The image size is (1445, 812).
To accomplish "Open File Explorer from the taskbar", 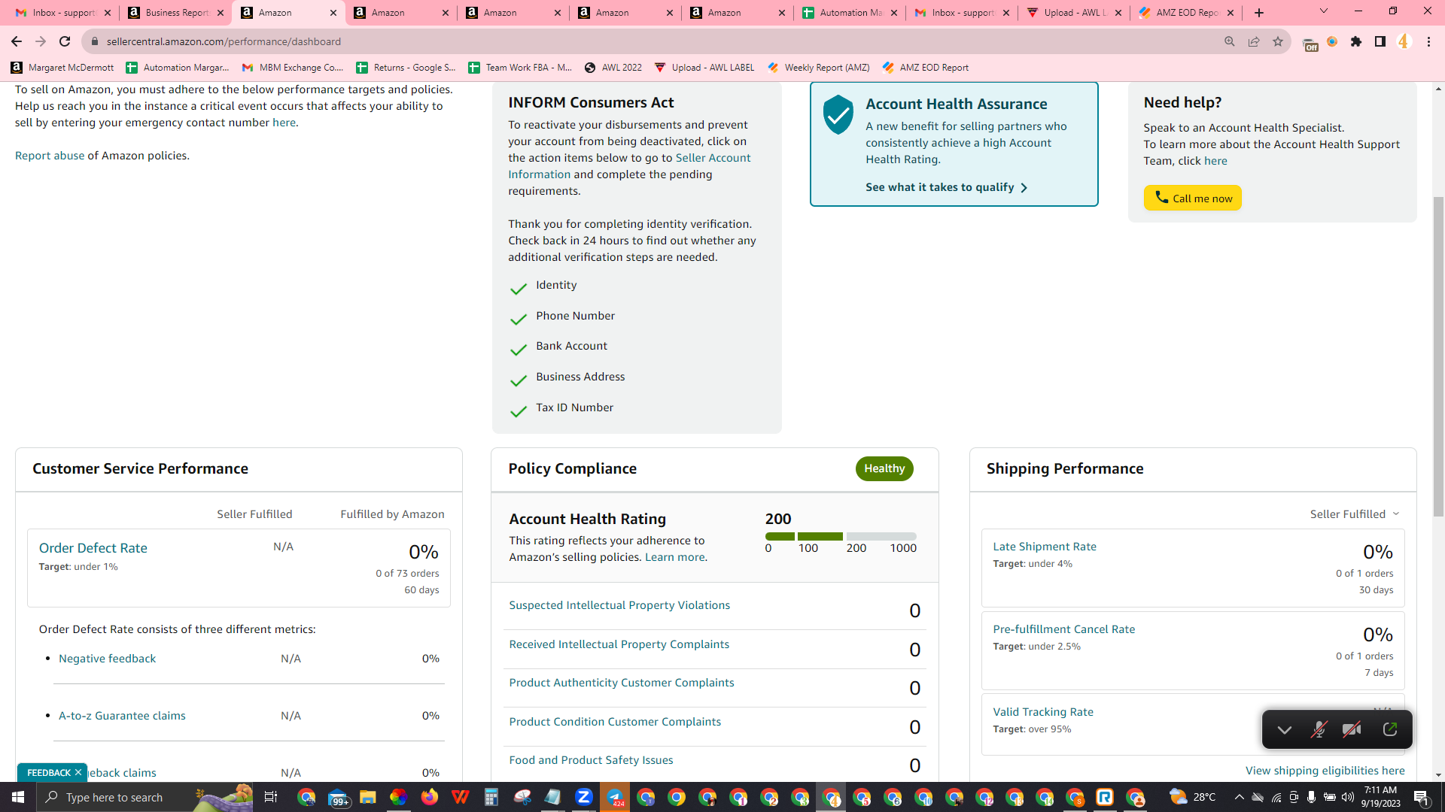I will pos(367,797).
